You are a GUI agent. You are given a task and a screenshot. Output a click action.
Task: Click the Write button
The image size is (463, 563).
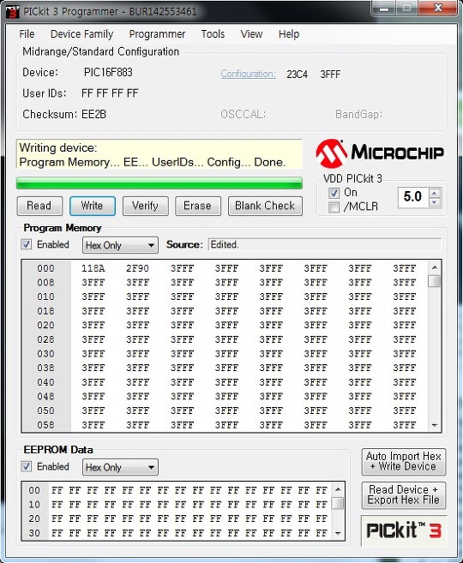click(x=93, y=206)
